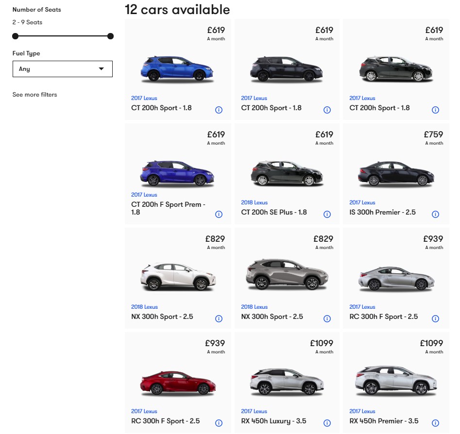Open info icon for IS 300h Premier
Viewport: 460px width, 434px height.
click(x=435, y=215)
